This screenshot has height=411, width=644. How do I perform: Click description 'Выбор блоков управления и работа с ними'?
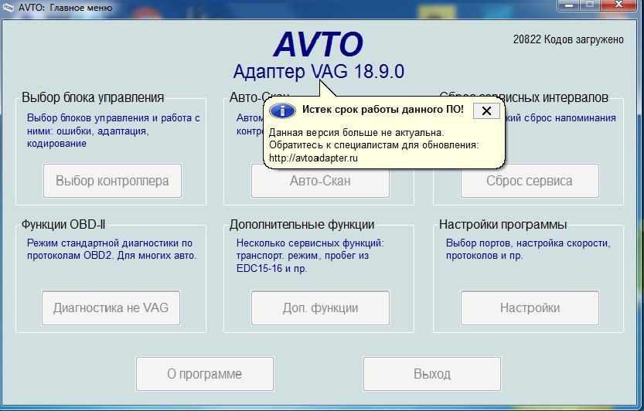(x=114, y=131)
